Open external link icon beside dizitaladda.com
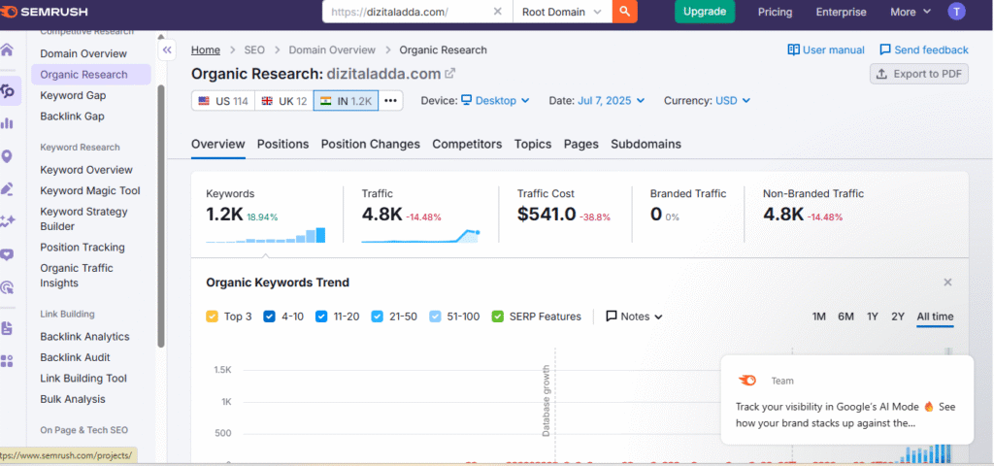Image resolution: width=994 pixels, height=466 pixels. [x=450, y=73]
